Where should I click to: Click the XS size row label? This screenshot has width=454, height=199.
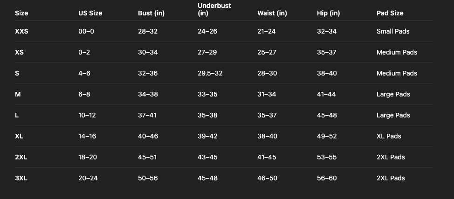(19, 52)
